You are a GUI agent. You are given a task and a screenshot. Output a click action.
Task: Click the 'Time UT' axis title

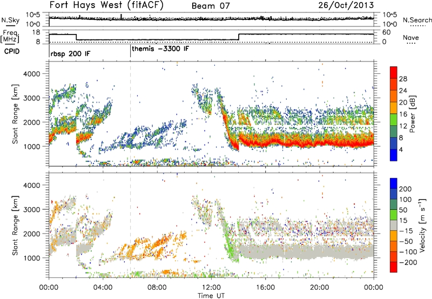(x=211, y=295)
